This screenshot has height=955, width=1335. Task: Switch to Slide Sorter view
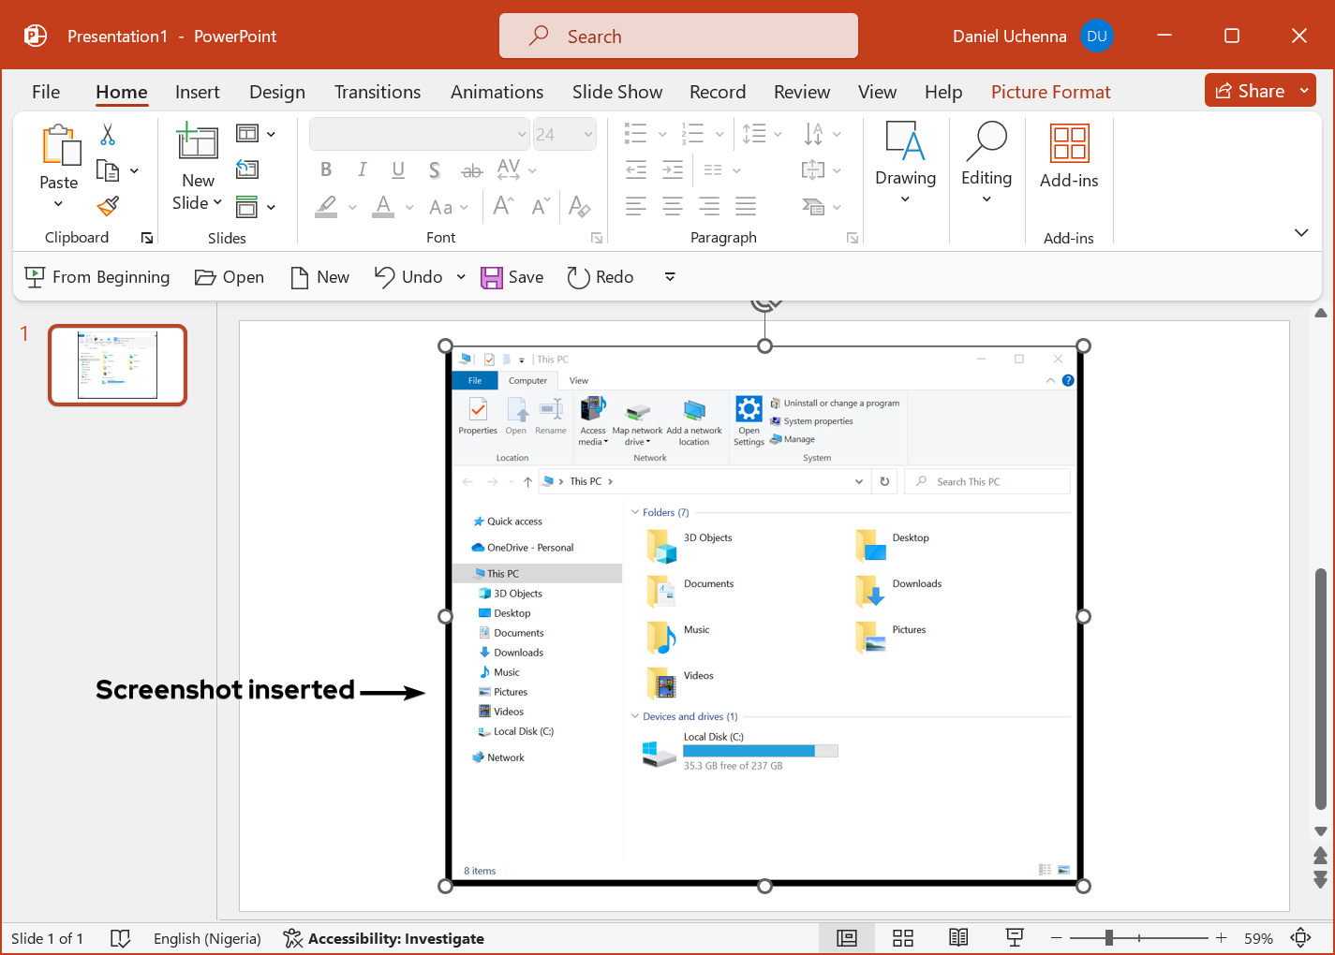point(902,938)
